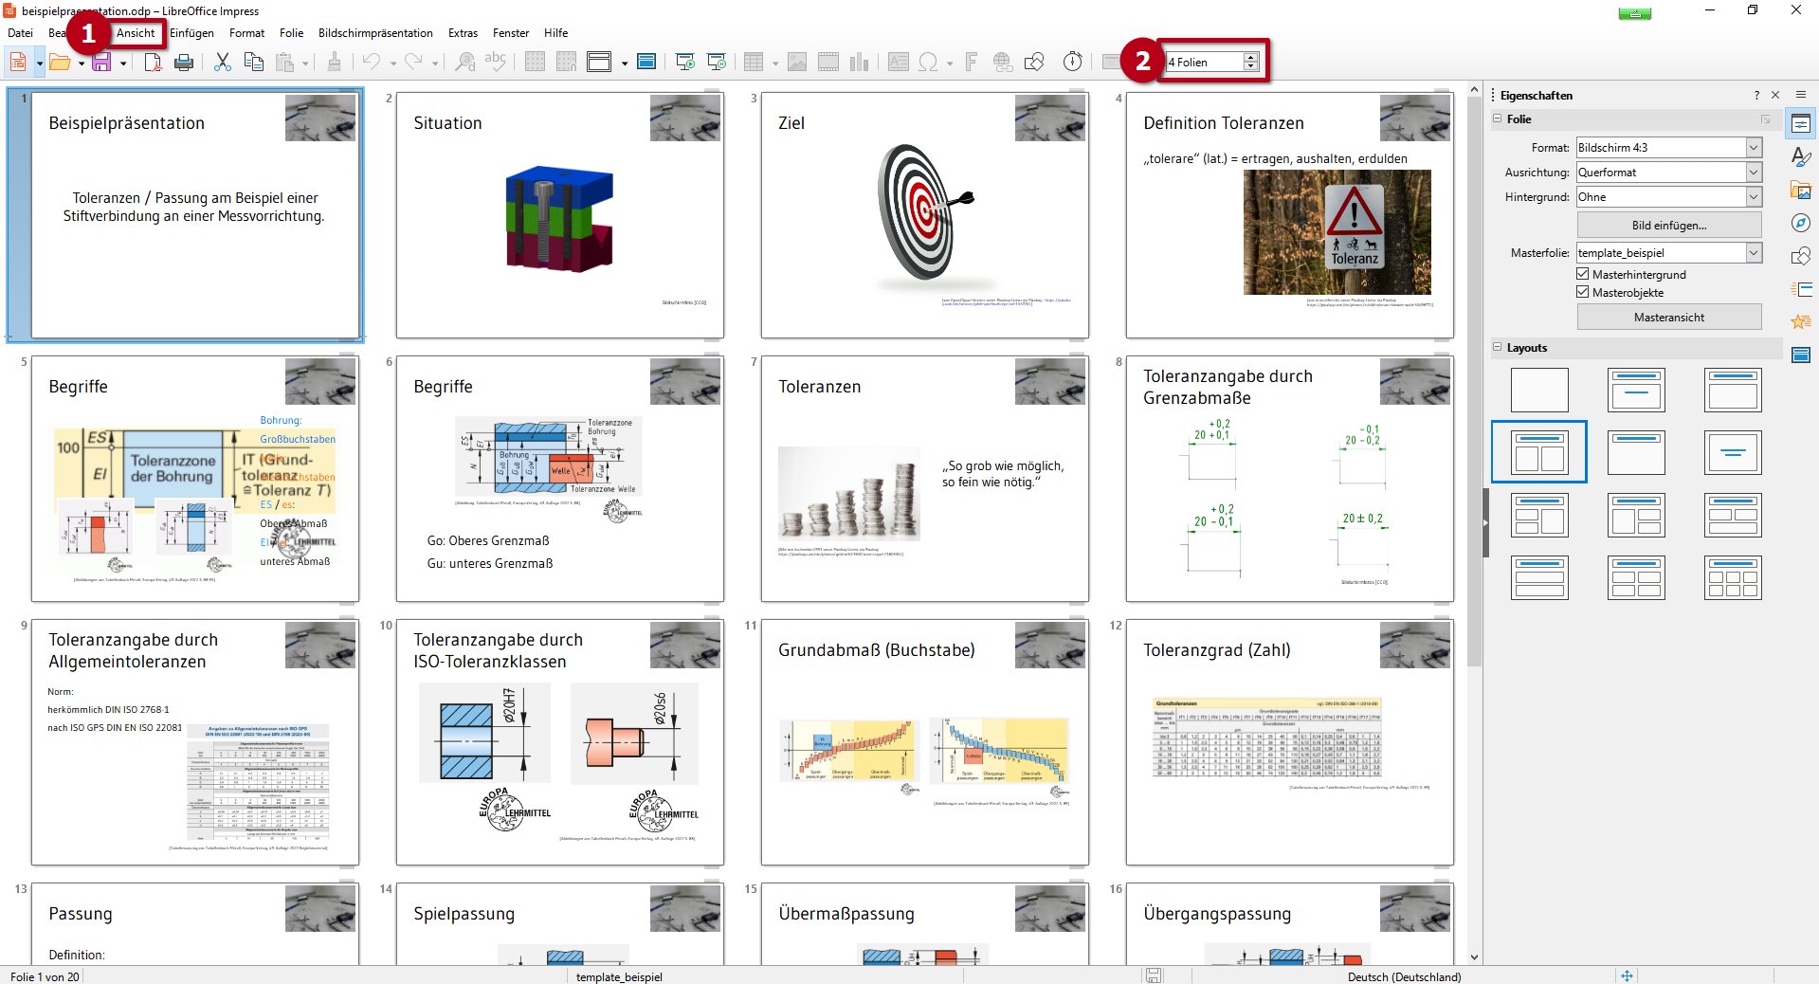Start presentation from first slide icon
Screen dimensions: 1819x984
685,63
